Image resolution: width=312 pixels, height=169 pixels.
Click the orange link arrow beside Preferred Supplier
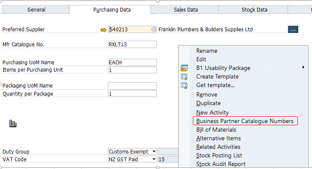103,30
